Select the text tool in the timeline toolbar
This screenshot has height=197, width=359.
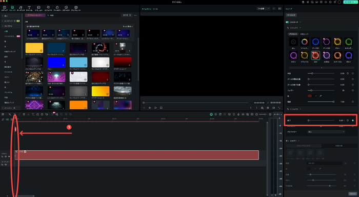point(33,114)
